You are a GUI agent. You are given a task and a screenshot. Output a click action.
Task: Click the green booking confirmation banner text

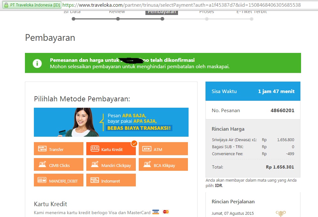click(140, 63)
